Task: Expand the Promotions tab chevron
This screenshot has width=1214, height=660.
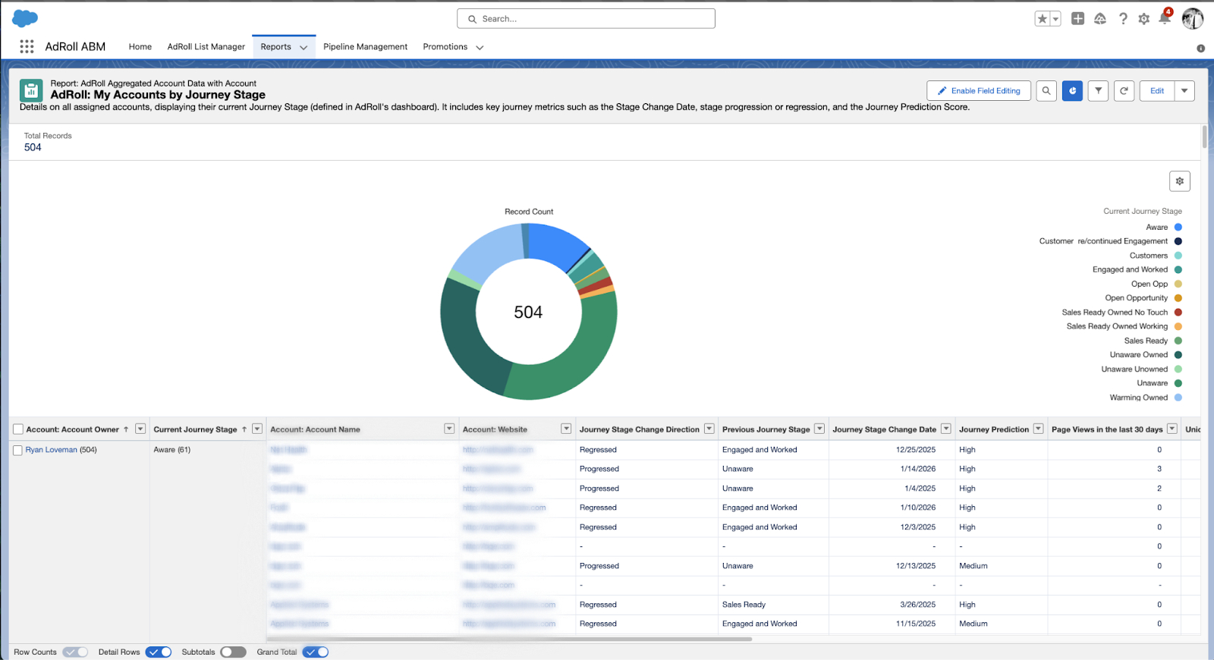Action: pos(480,47)
